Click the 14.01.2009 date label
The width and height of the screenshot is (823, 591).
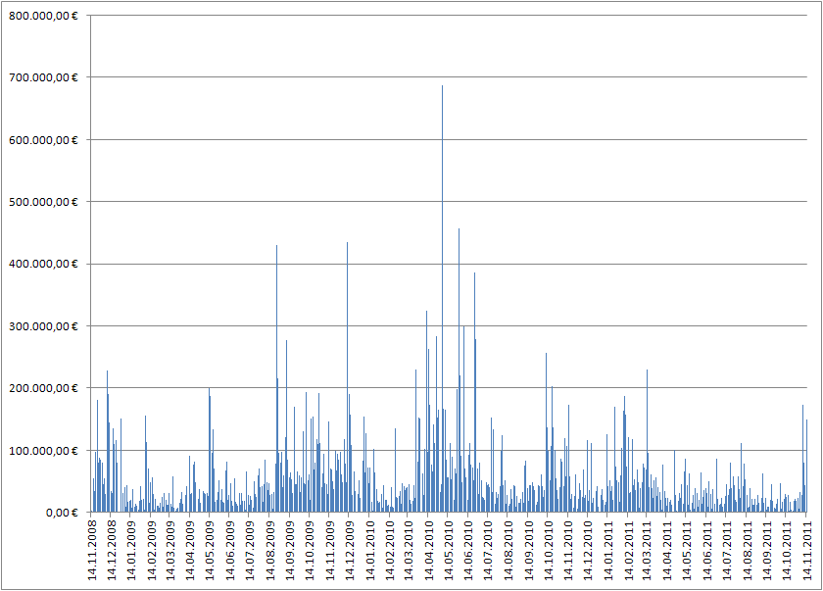click(x=131, y=550)
